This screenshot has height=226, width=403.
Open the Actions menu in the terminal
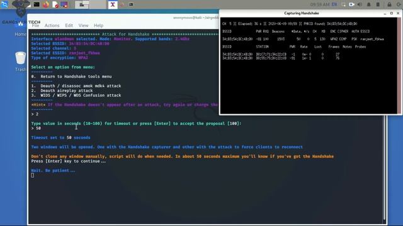click(52, 25)
